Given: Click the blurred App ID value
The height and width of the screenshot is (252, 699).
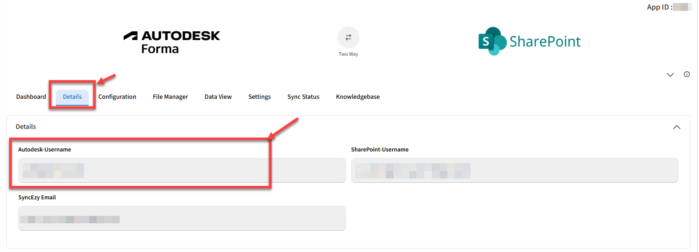Looking at the screenshot, I should [x=682, y=7].
